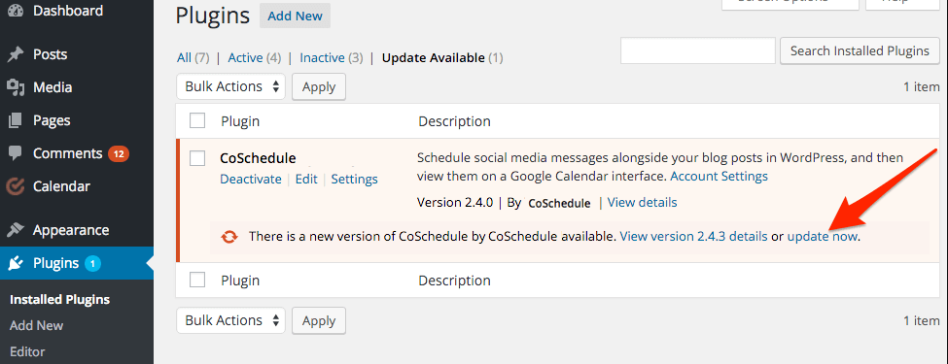Click the Version 2.4.0 text

pos(456,202)
